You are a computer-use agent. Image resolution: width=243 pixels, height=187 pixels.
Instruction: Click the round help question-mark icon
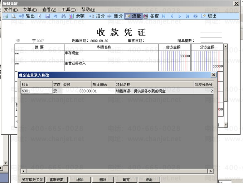click(195, 16)
